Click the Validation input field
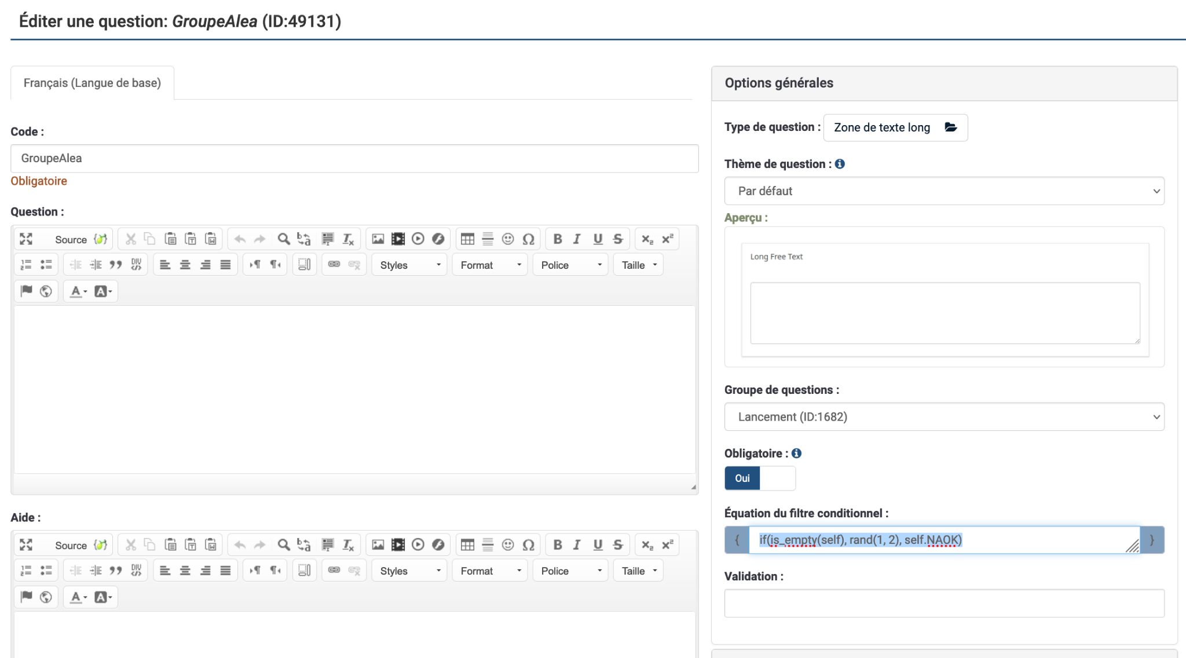 (944, 603)
